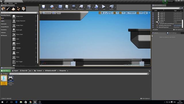Click the camera speed icon in viewport
The width and height of the screenshot is (184, 104).
click(x=146, y=13)
